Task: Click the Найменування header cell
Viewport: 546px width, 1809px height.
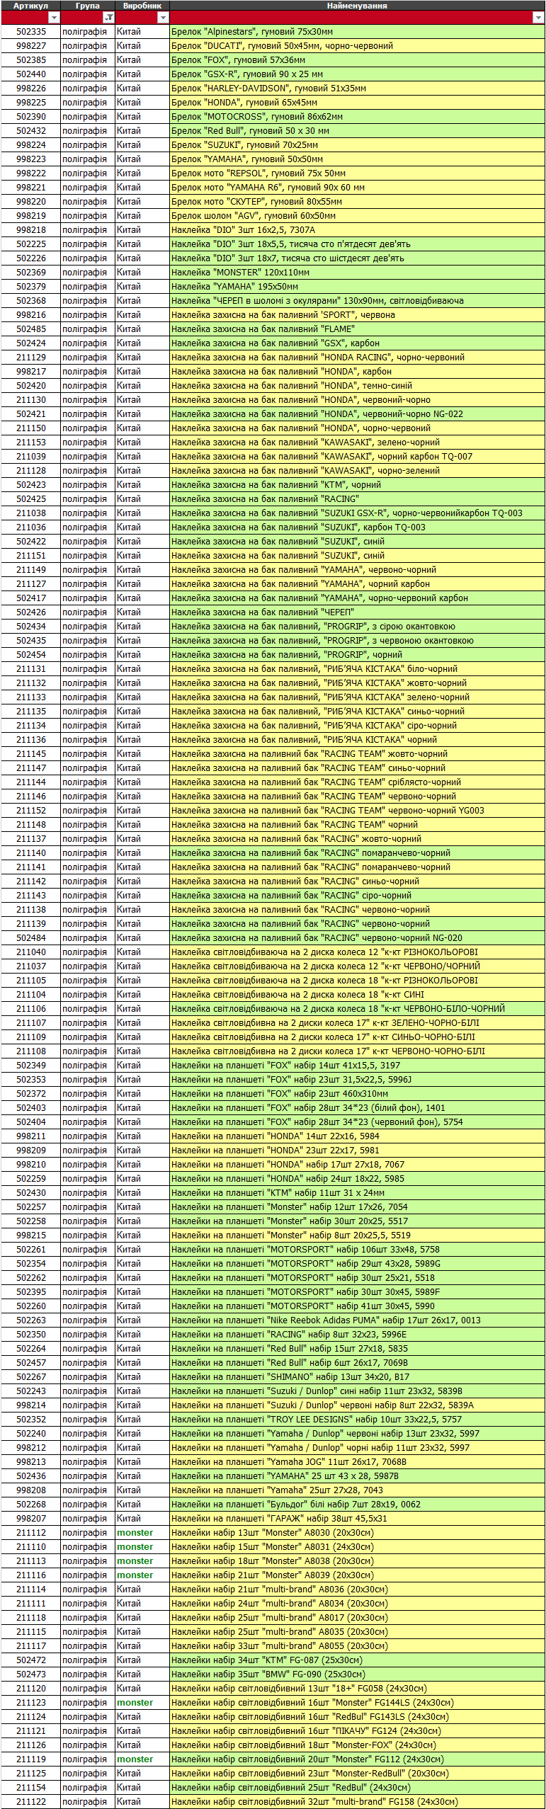Action: (357, 6)
